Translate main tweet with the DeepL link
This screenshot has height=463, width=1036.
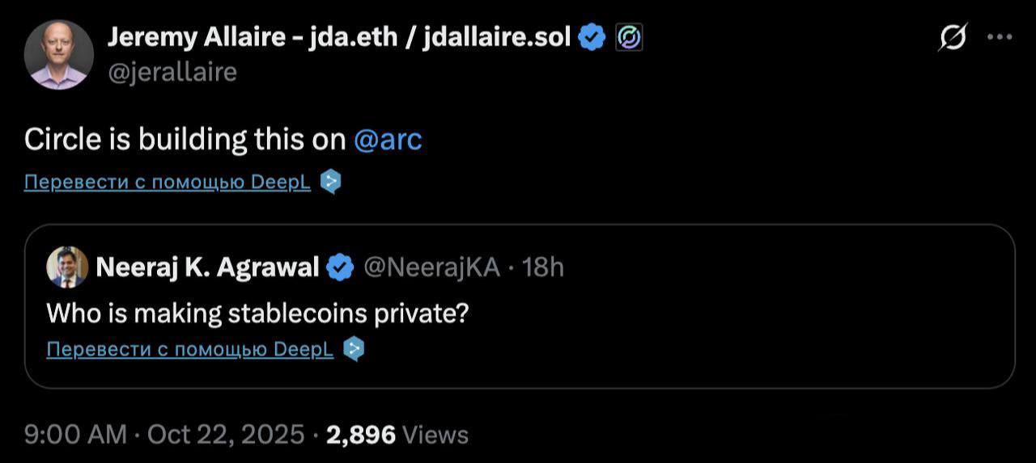click(x=168, y=182)
